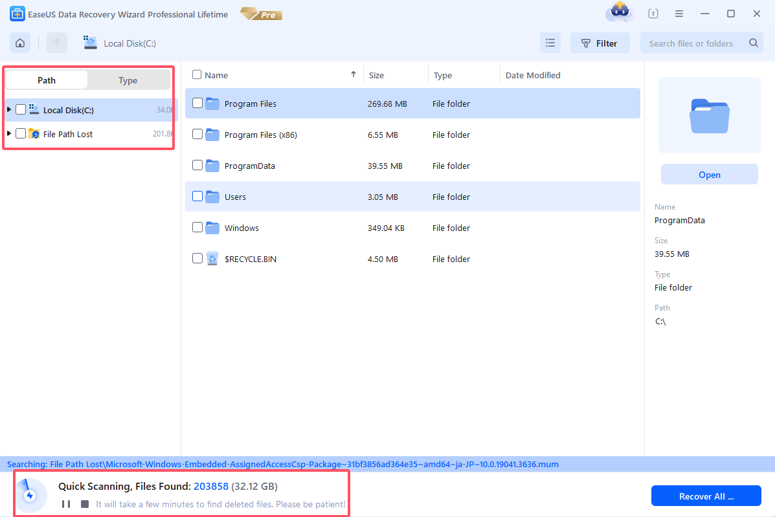Check the Windows folder checkbox
The width and height of the screenshot is (775, 517).
point(197,227)
